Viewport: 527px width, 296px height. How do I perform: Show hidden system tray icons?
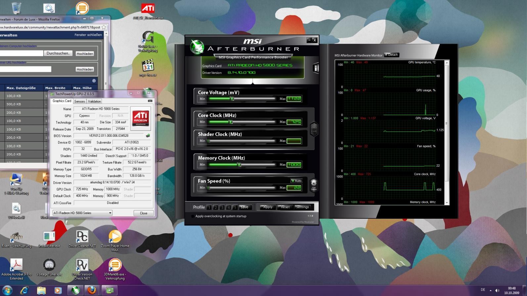(491, 290)
